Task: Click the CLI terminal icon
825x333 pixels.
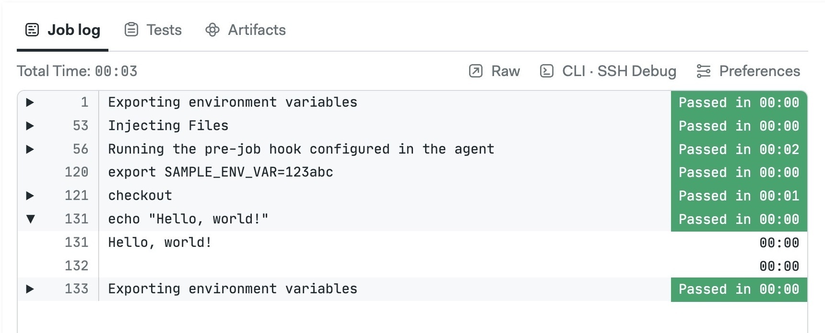Action: 546,71
